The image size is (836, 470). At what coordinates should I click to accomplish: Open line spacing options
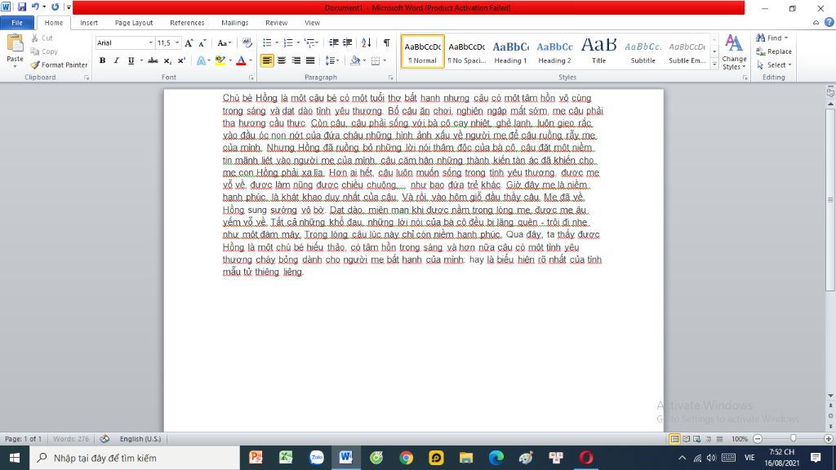[331, 60]
